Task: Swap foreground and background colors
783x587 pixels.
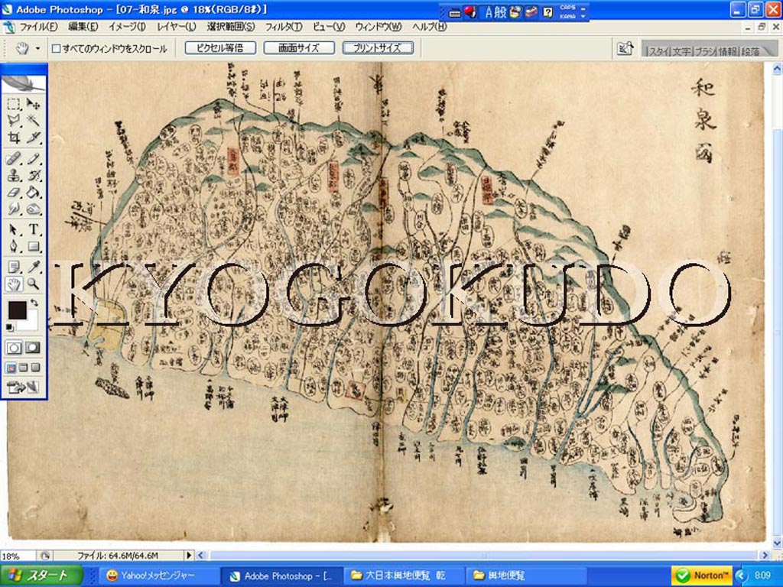Action: [34, 303]
